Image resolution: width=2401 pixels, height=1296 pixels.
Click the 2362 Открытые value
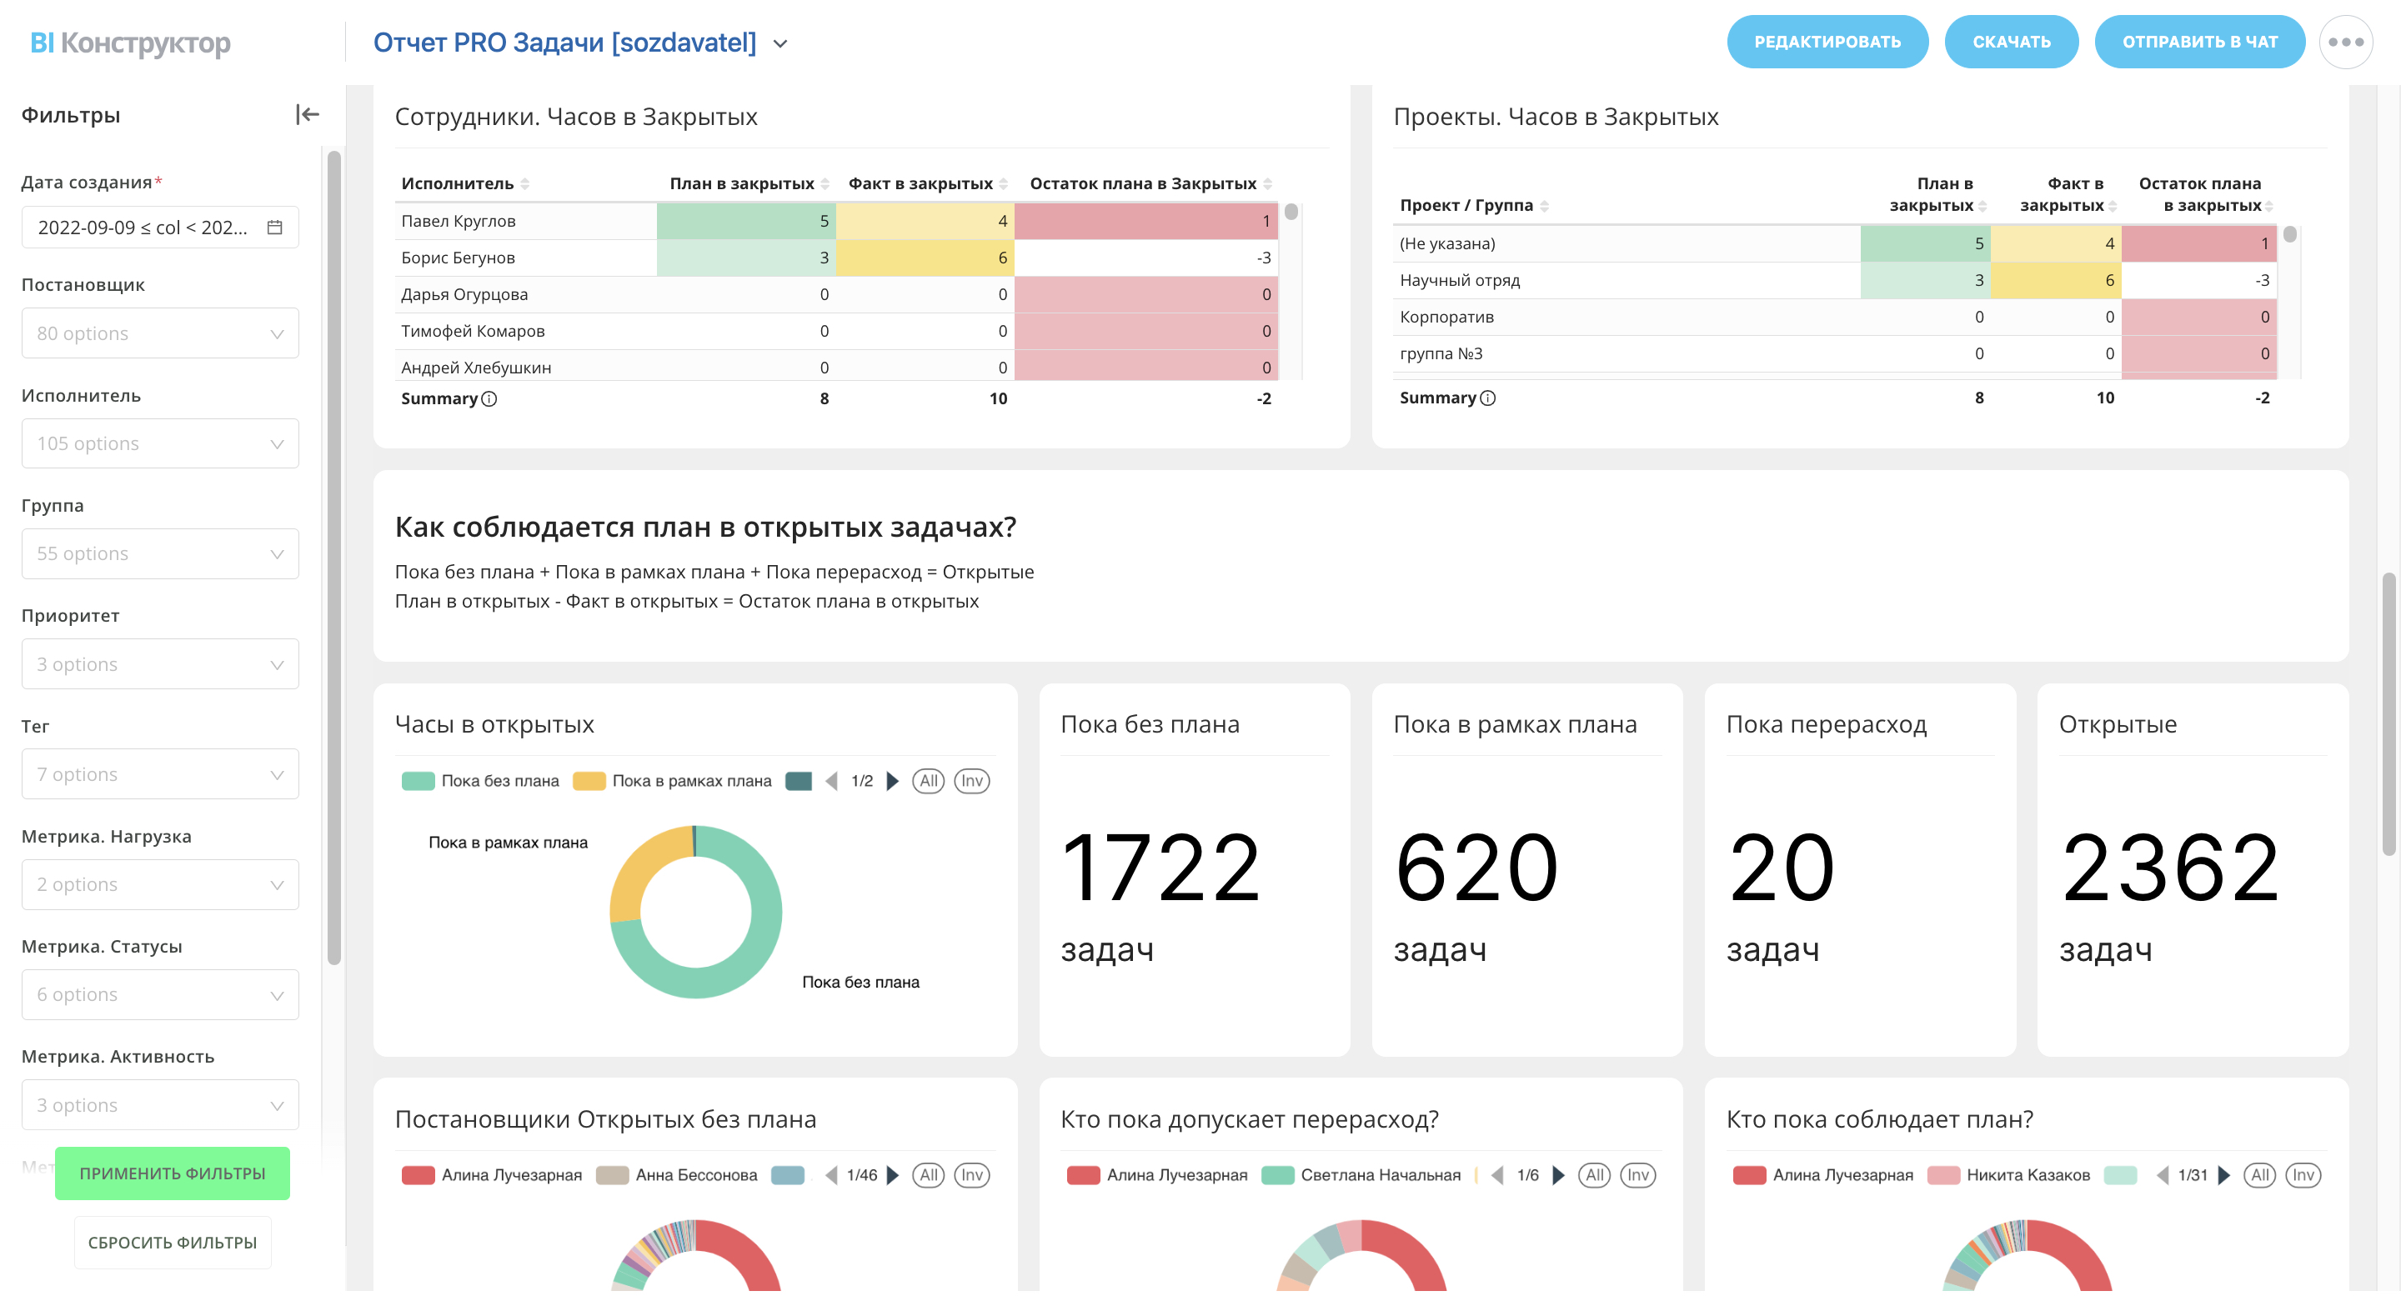(2171, 868)
